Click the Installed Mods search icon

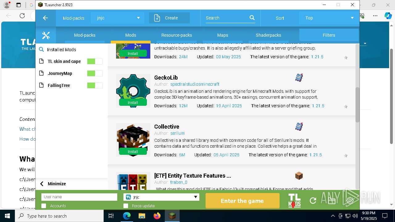tap(41, 49)
